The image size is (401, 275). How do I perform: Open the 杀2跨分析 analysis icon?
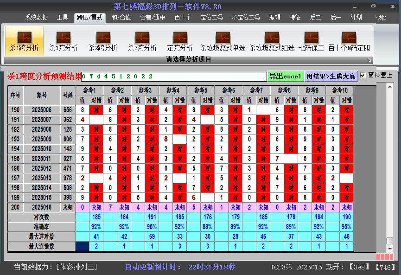coord(103,41)
